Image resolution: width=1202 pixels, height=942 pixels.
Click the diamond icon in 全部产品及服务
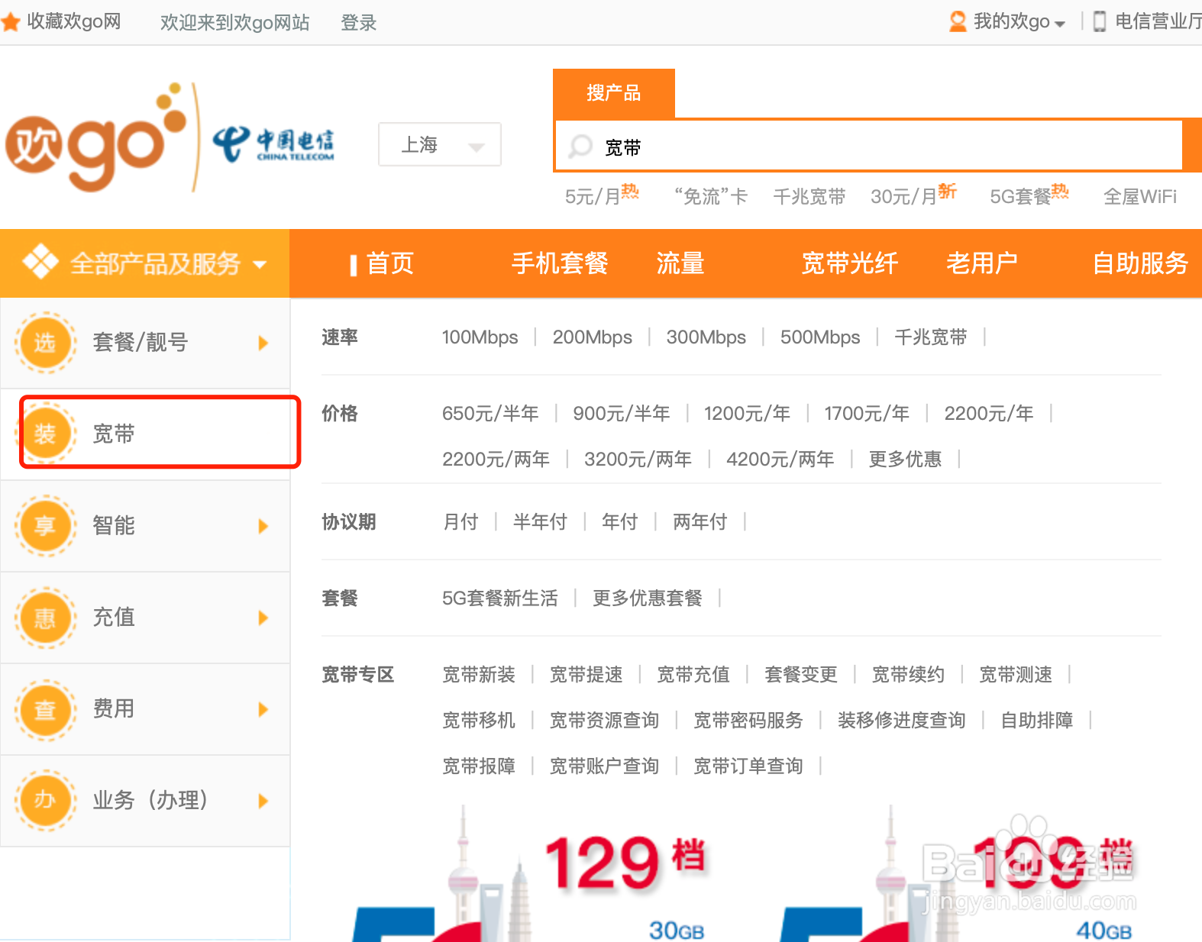pos(40,263)
